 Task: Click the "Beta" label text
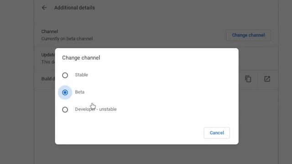[x=80, y=92]
